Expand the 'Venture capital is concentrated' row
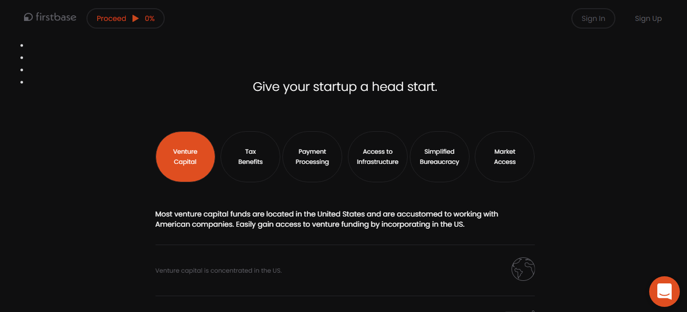 pyautogui.click(x=345, y=269)
